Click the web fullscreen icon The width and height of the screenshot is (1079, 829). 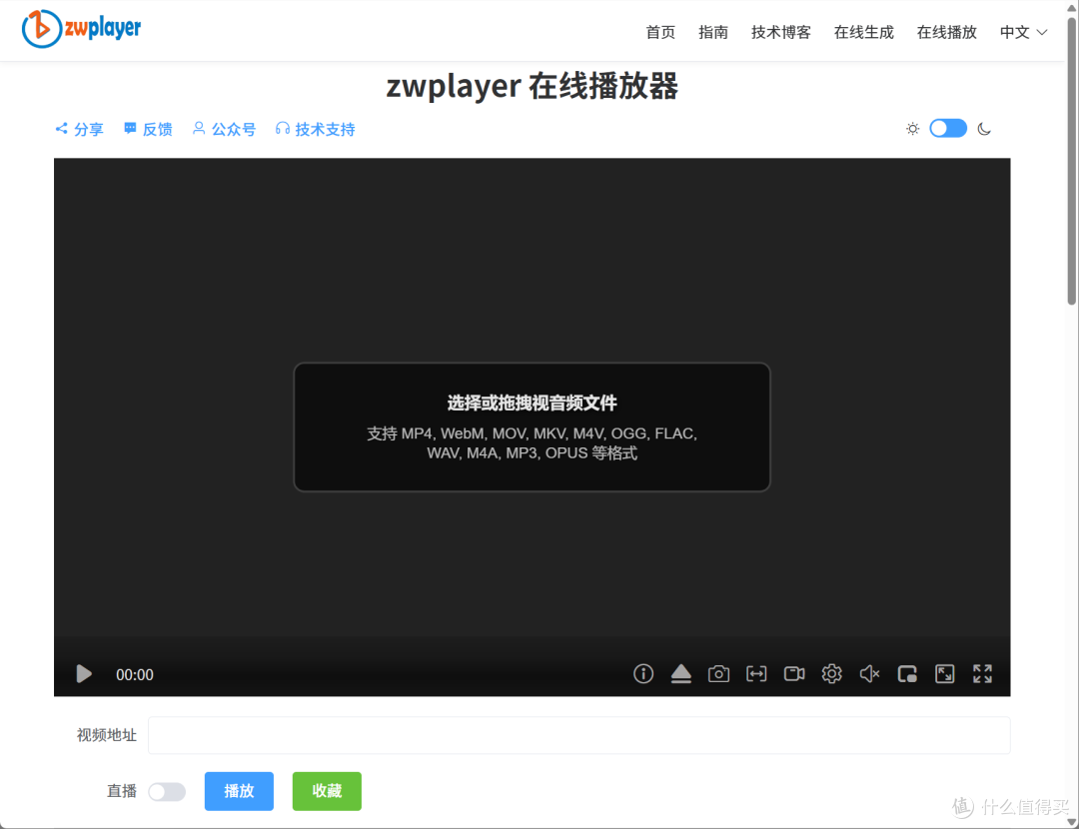pyautogui.click(x=945, y=673)
